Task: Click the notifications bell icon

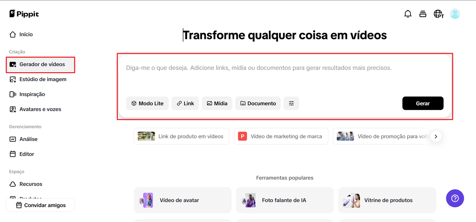Action: [408, 14]
